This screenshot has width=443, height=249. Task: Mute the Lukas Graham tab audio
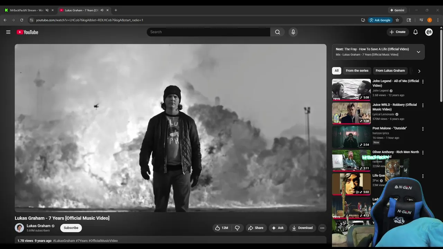(x=102, y=10)
